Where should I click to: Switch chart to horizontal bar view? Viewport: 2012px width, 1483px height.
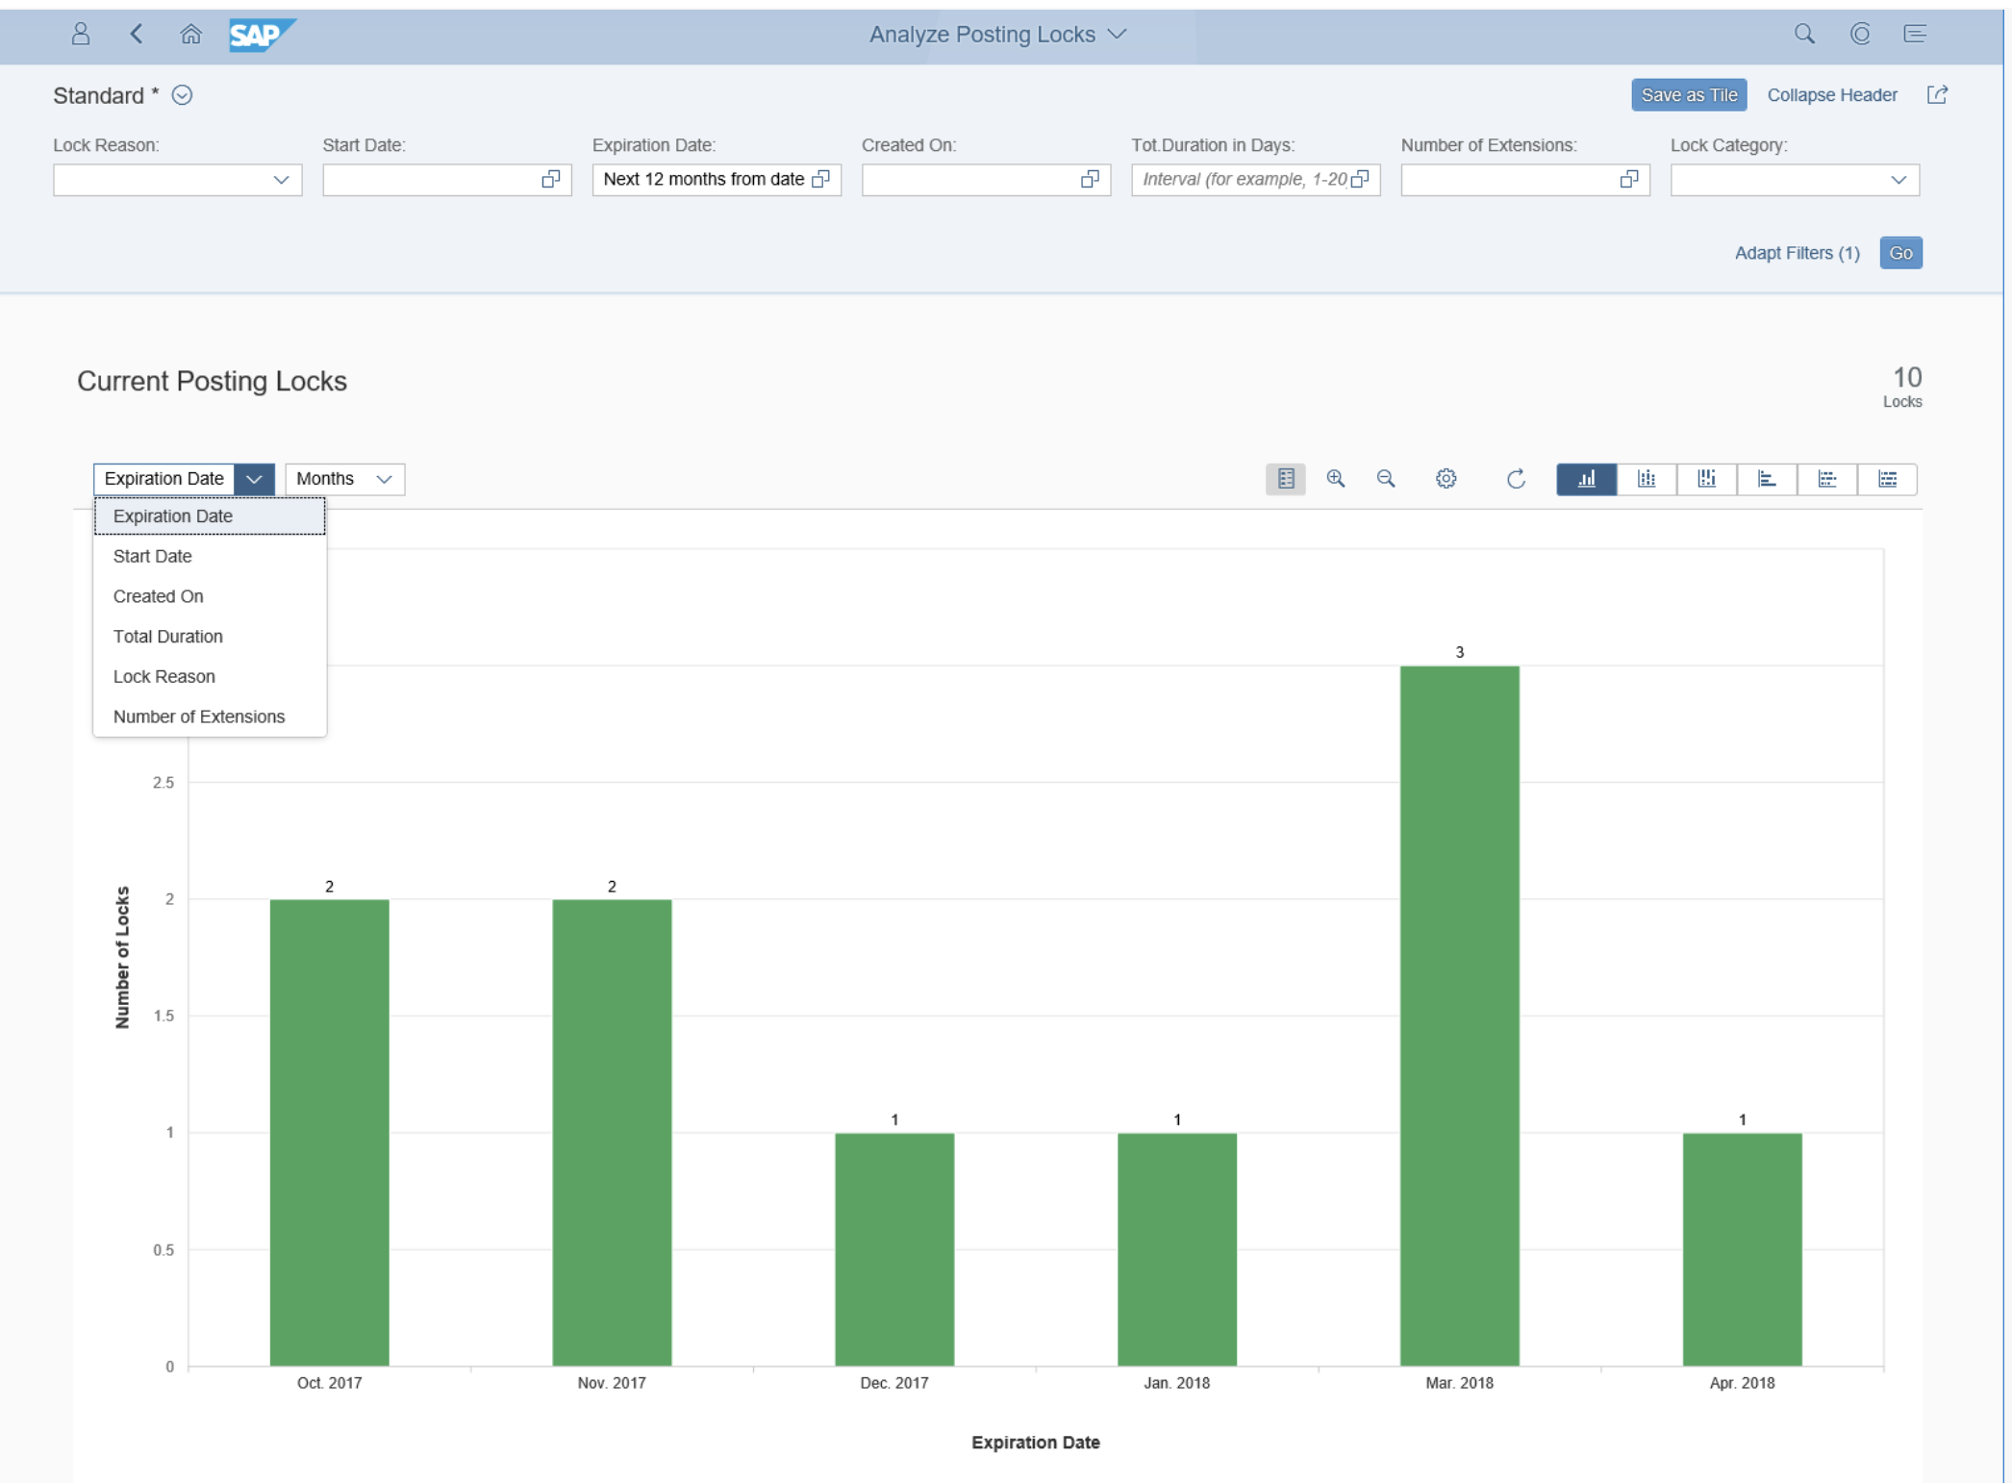(x=1768, y=479)
